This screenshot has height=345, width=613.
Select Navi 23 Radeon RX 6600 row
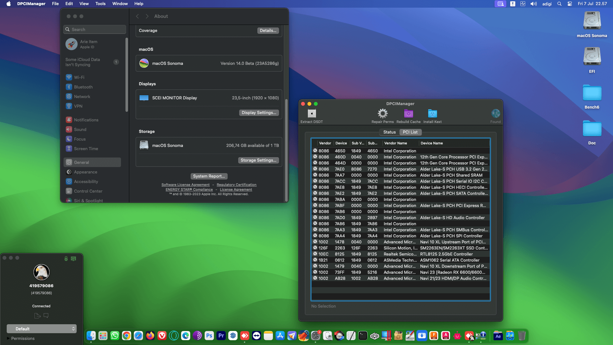point(401,272)
